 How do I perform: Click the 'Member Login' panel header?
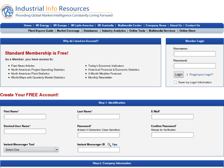point(195,41)
